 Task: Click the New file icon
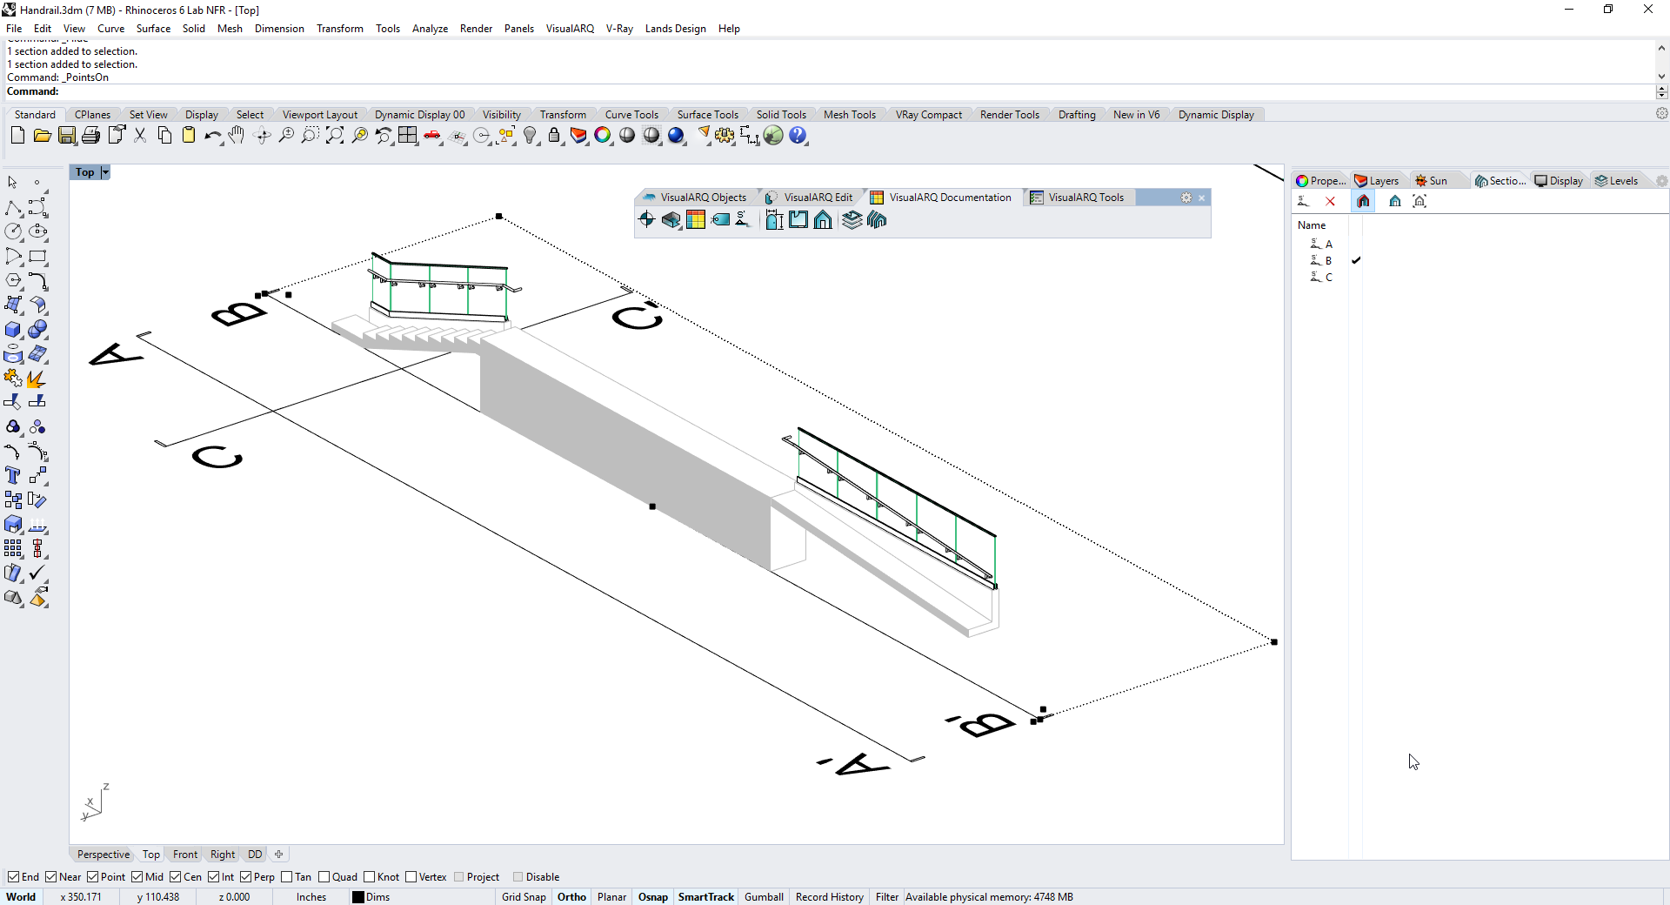(17, 136)
